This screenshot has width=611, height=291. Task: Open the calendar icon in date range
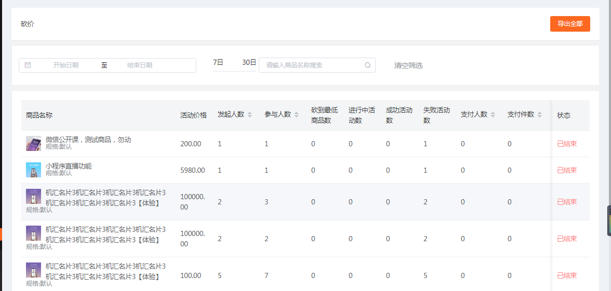point(28,65)
